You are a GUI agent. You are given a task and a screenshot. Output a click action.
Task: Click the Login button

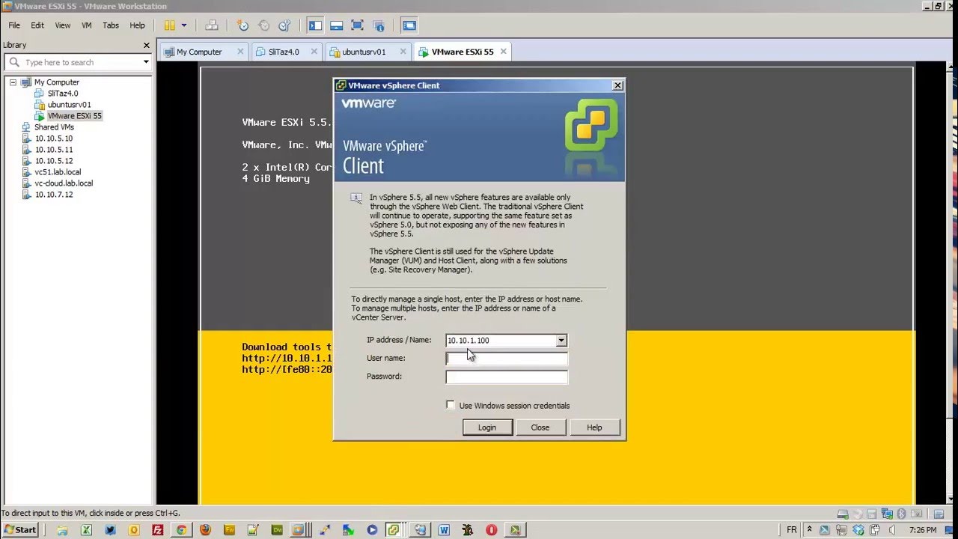(x=487, y=427)
